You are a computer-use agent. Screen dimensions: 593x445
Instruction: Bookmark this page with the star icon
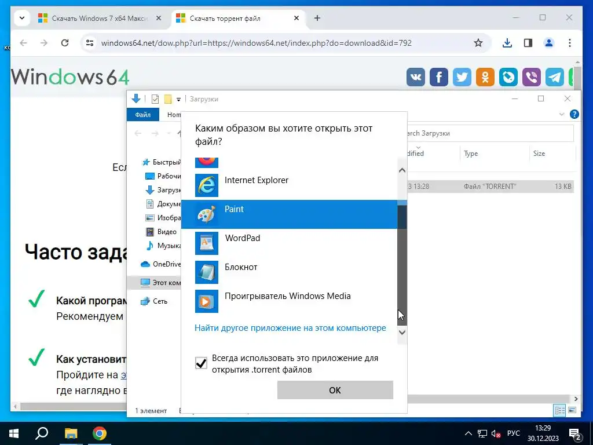(x=478, y=43)
